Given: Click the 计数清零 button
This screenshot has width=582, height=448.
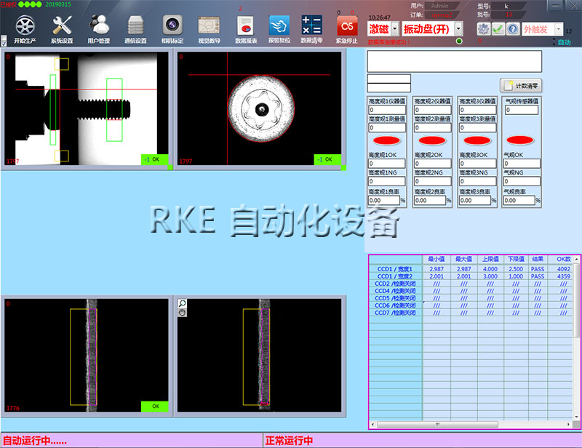Looking at the screenshot, I should click(522, 86).
